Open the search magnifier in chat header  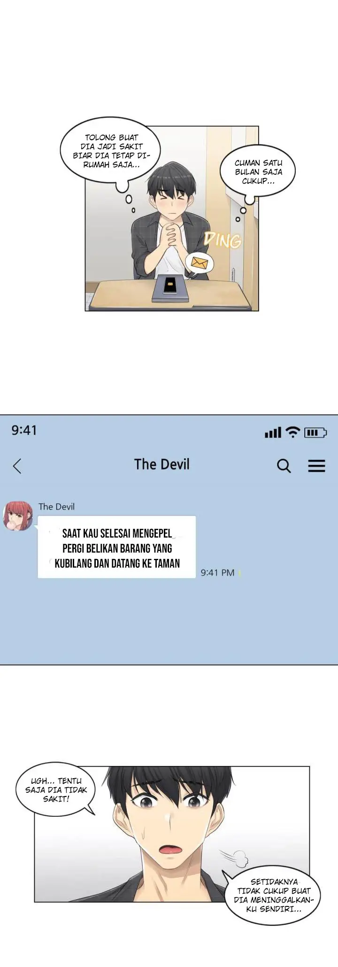coord(284,466)
